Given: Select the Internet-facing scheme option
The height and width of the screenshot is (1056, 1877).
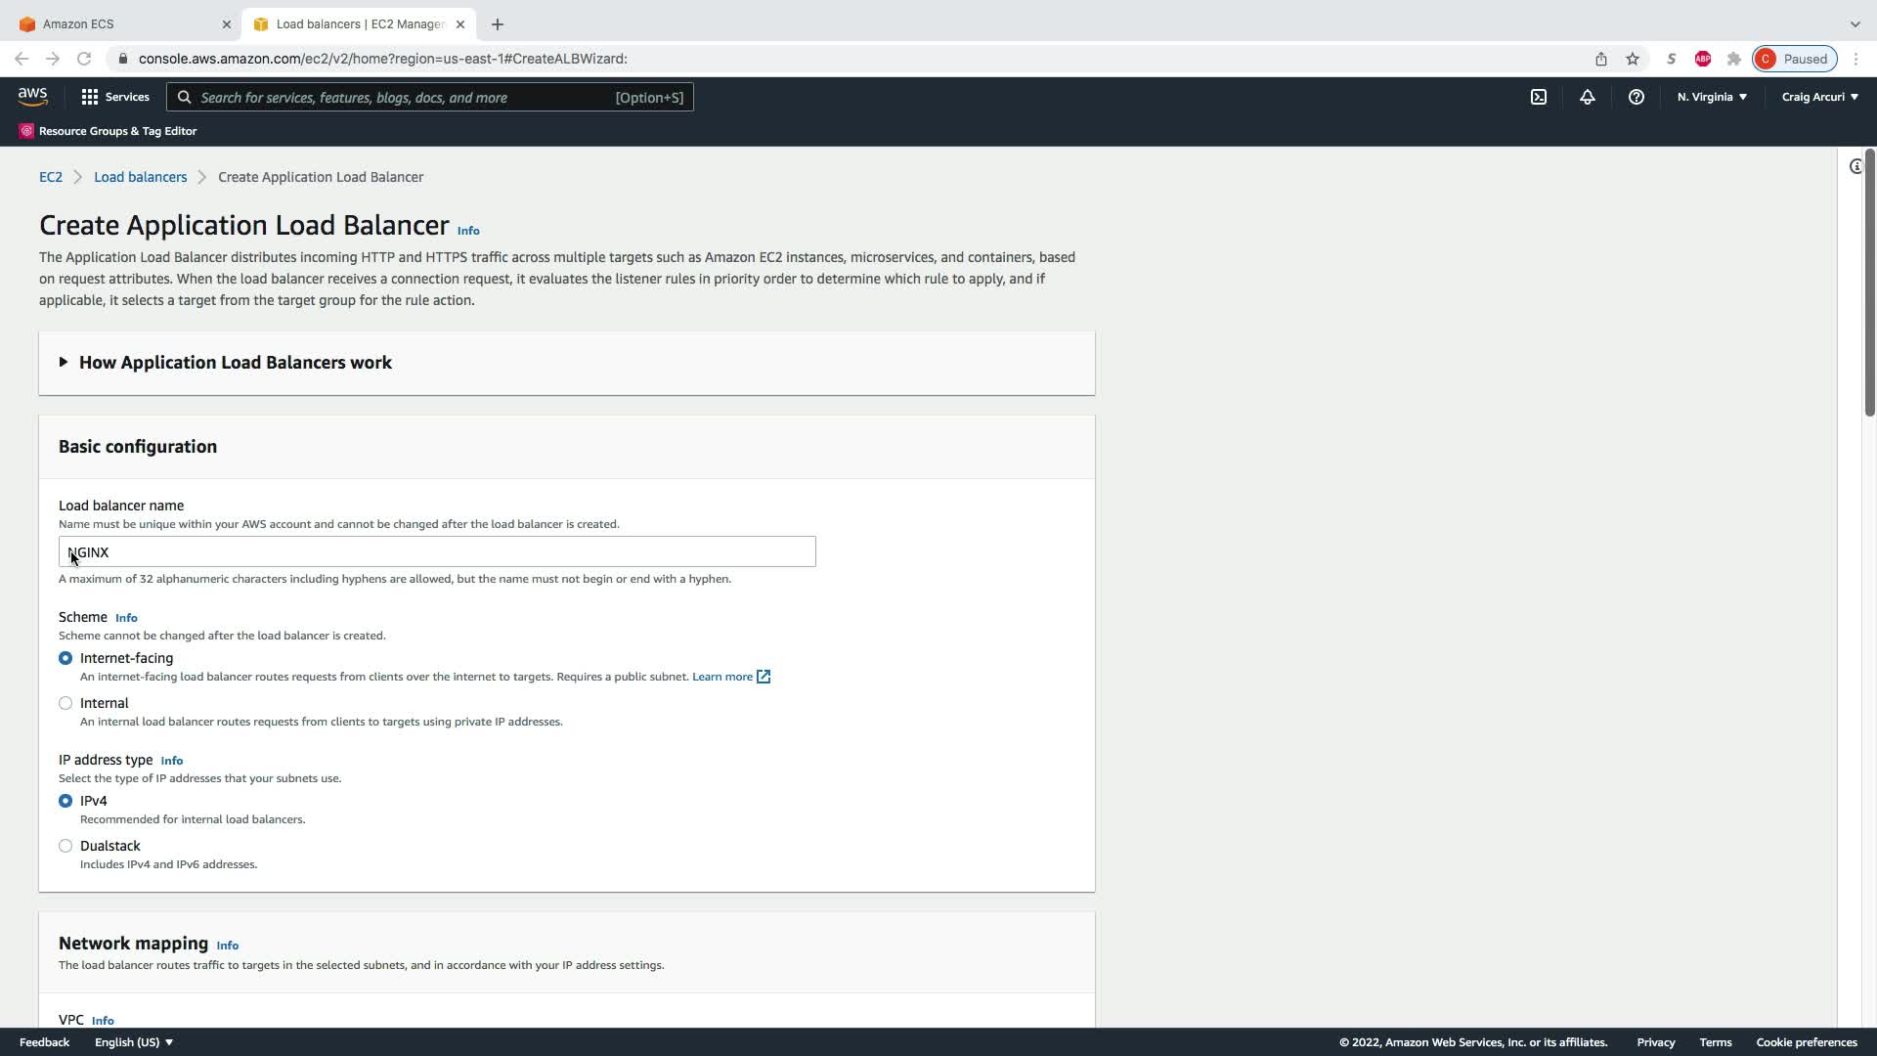Looking at the screenshot, I should (x=65, y=658).
